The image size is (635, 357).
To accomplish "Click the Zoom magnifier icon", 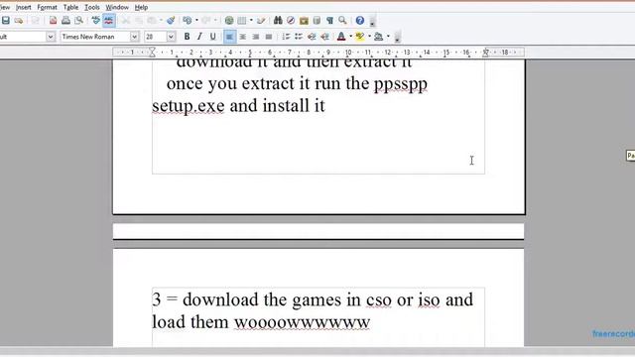I will (342, 20).
